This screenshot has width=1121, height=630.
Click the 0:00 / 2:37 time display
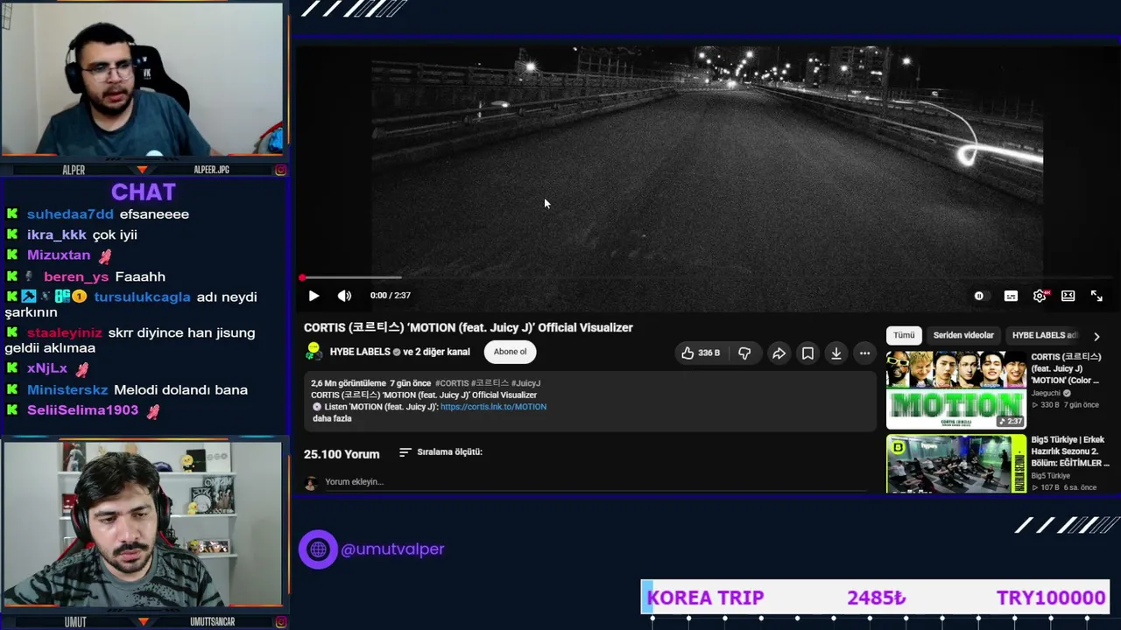(x=391, y=296)
